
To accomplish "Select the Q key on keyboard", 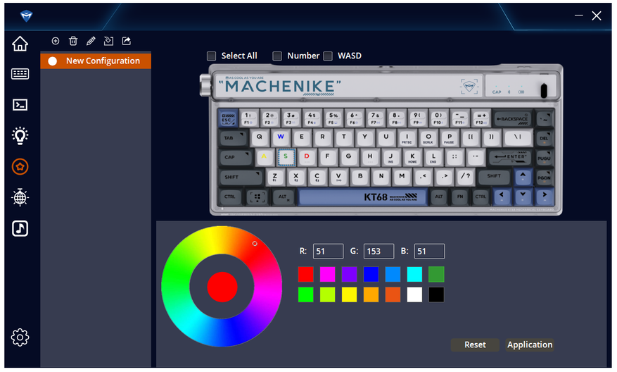I will [x=260, y=137].
